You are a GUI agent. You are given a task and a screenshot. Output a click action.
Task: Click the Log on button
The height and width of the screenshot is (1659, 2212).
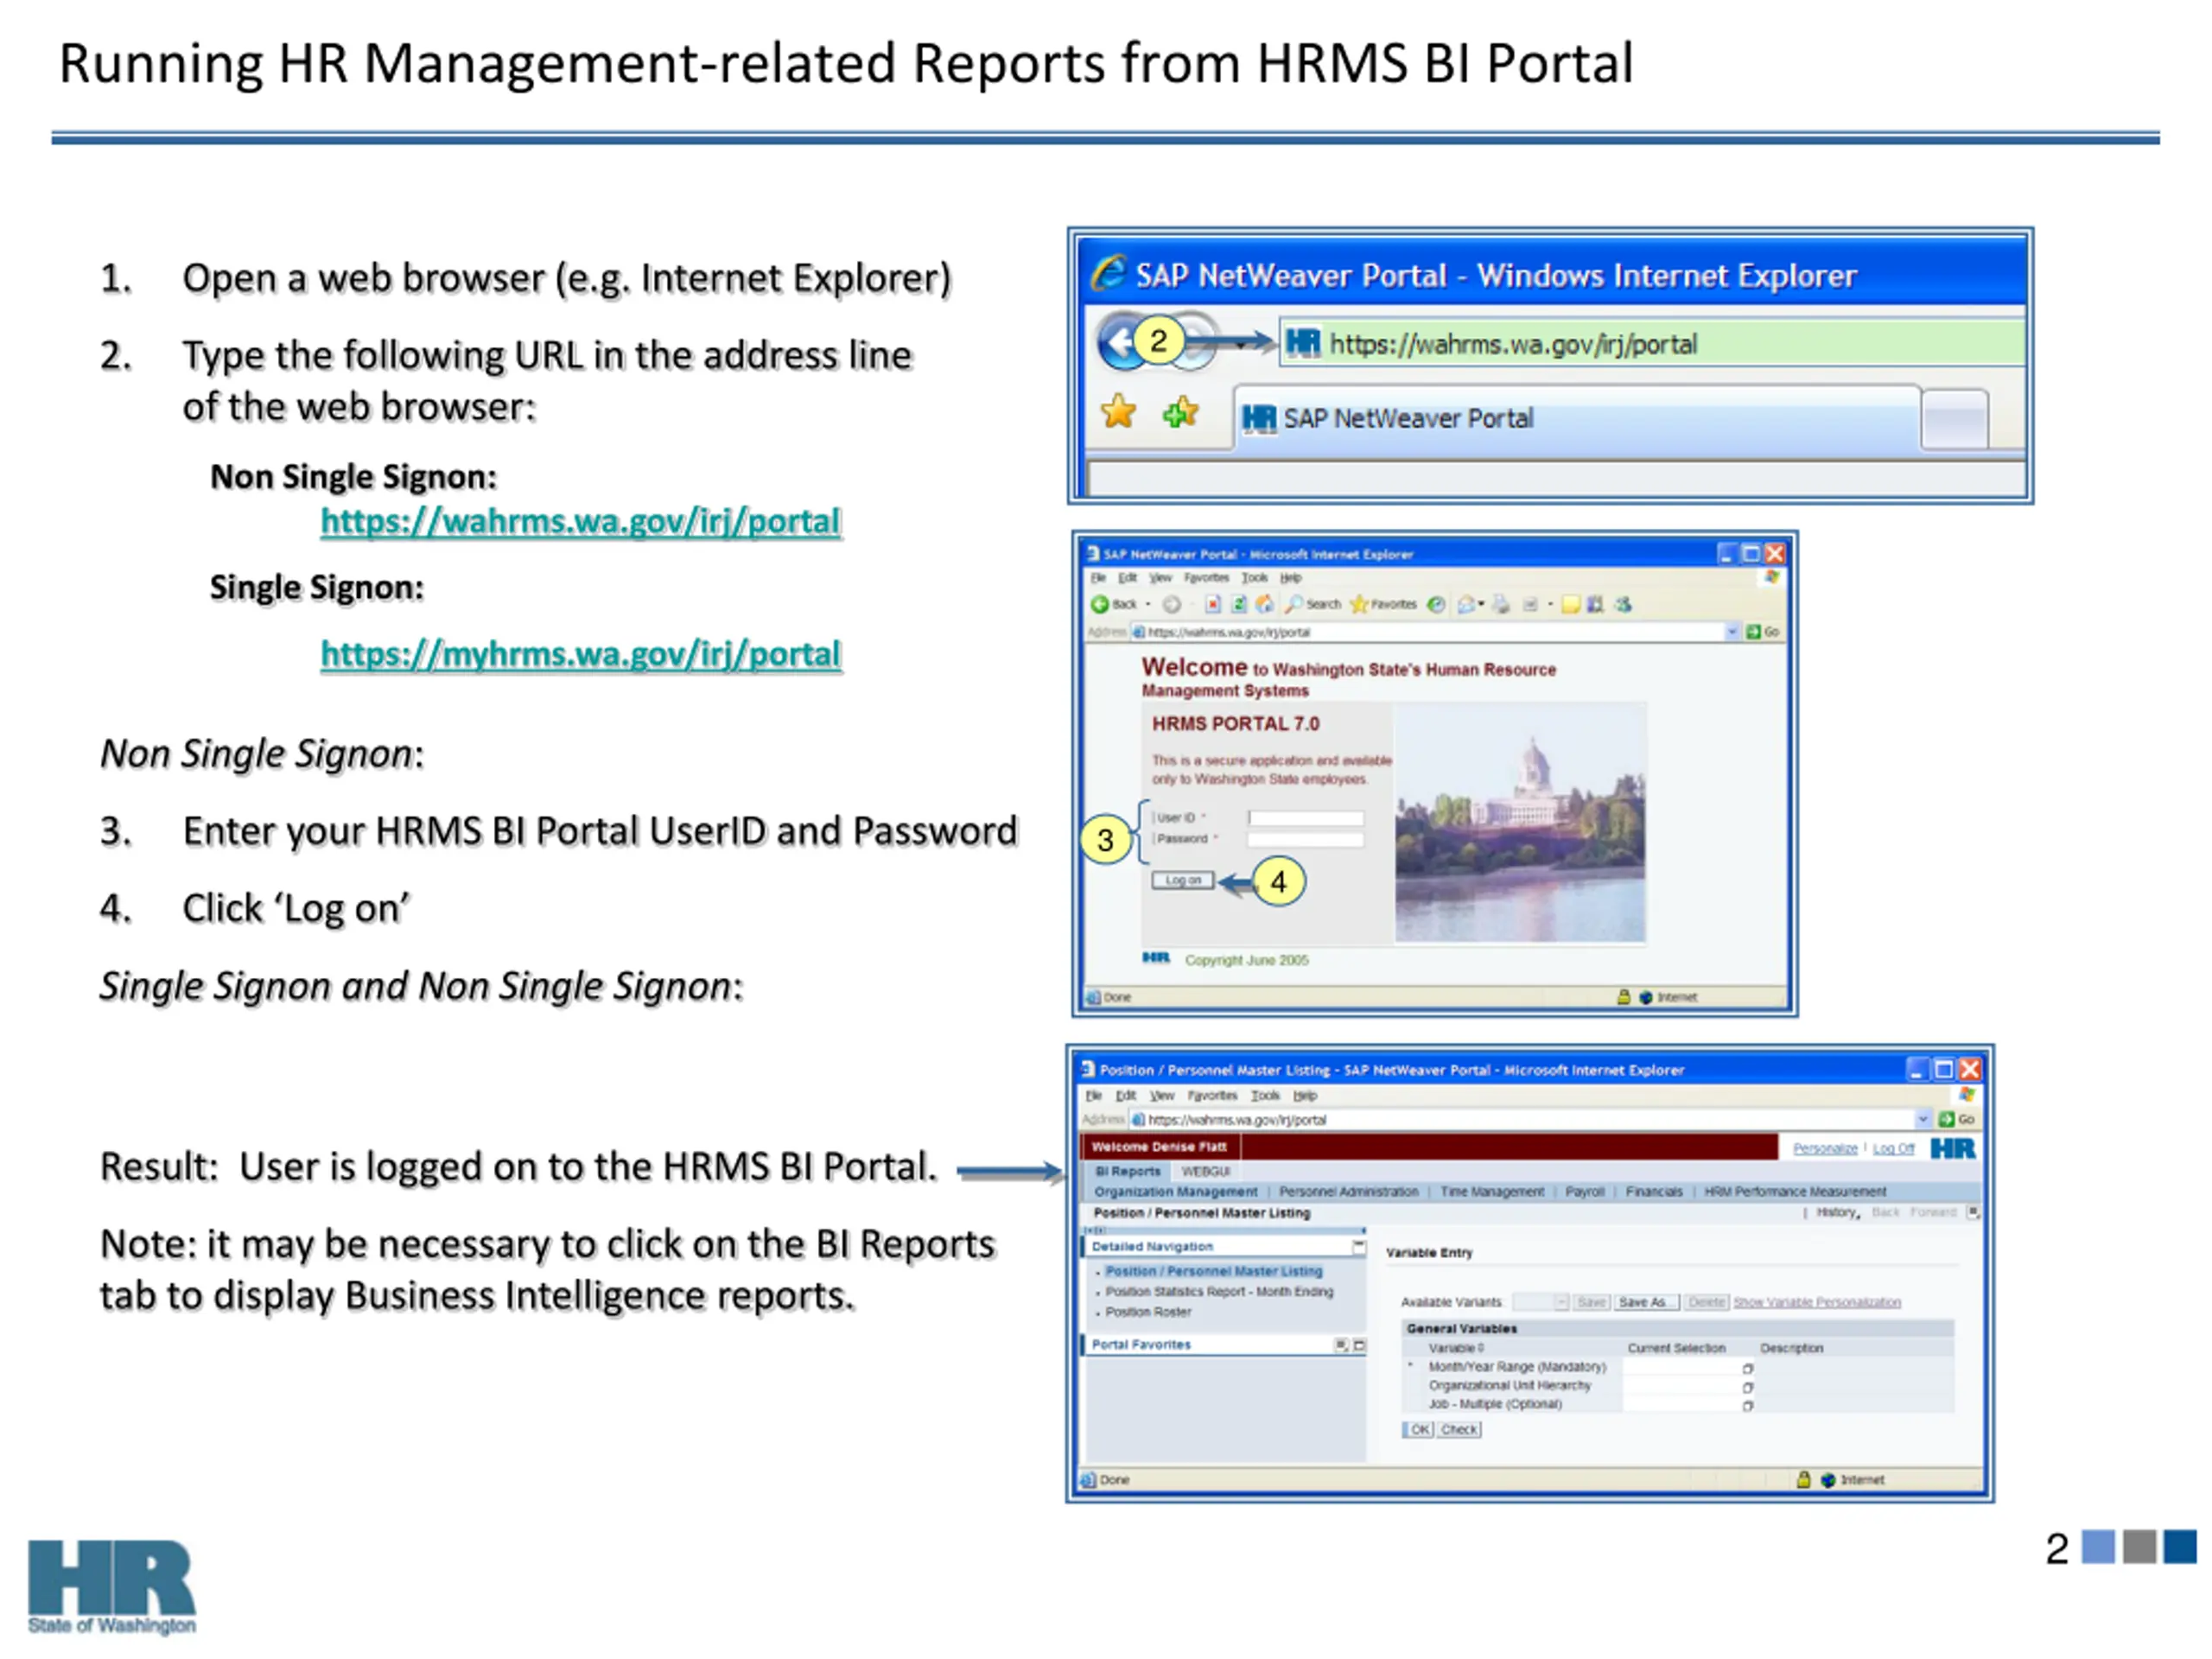pyautogui.click(x=1183, y=880)
